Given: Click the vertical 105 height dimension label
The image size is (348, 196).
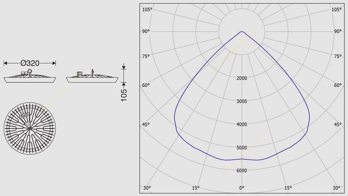Looking at the screenshot, I should tap(124, 95).
